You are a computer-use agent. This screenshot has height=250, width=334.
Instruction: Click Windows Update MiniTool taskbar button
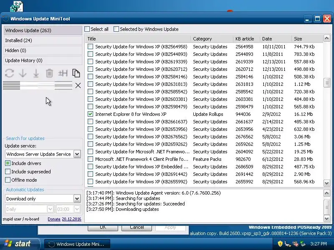pyautogui.click(x=77, y=244)
